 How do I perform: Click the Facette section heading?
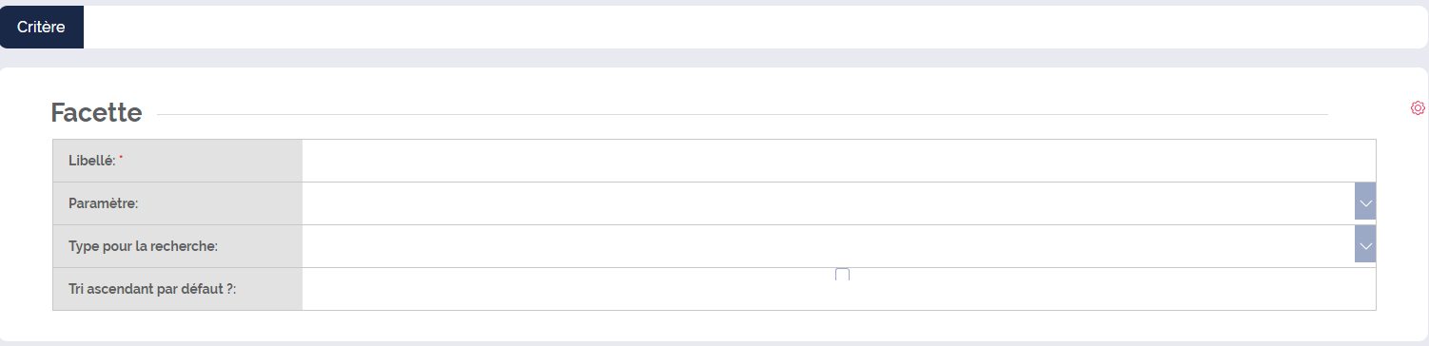(96, 113)
